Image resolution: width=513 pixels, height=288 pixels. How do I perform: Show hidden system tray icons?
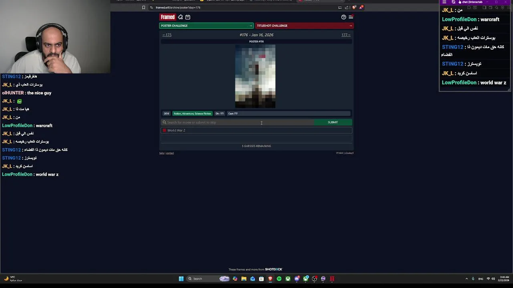pyautogui.click(x=467, y=279)
